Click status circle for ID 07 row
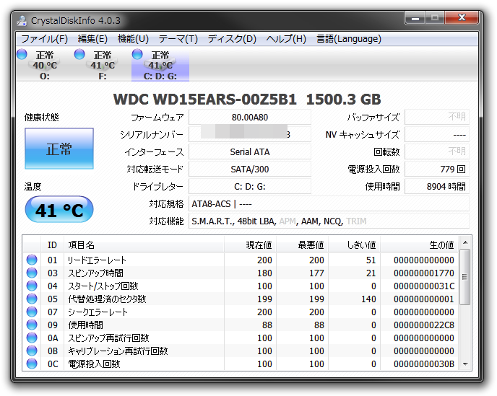 point(32,312)
